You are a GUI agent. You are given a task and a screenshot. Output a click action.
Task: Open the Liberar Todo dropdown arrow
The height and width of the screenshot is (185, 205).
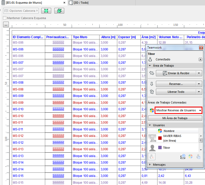pos(199,92)
